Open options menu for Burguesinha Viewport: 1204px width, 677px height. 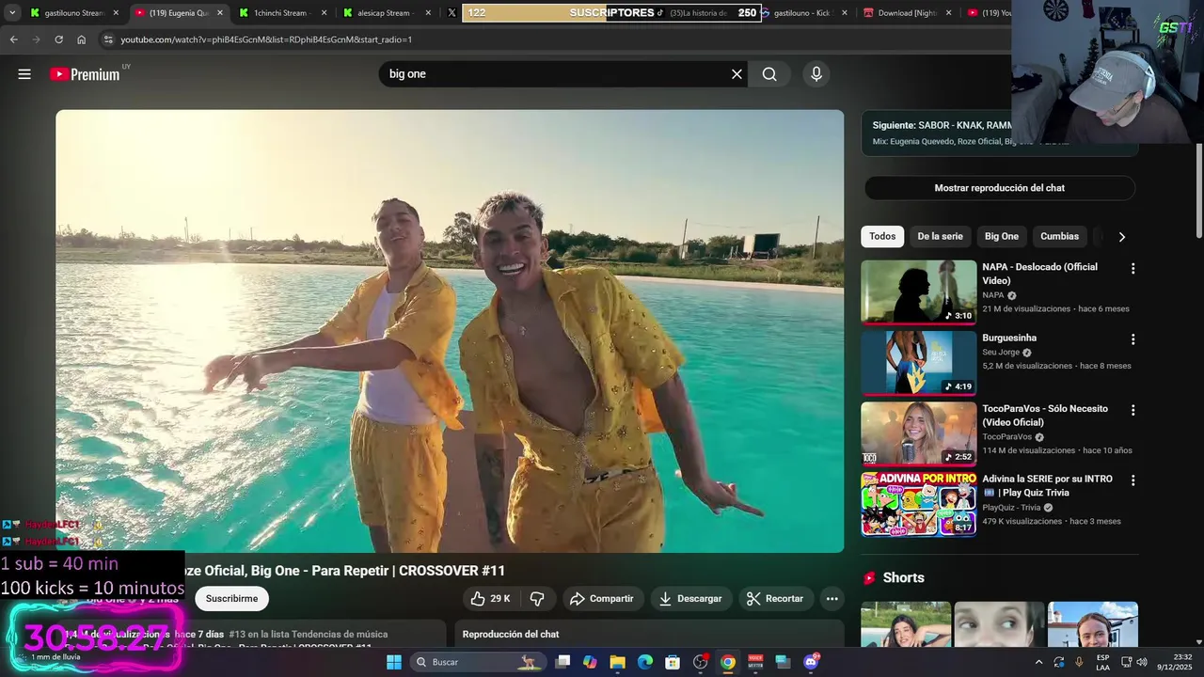[x=1133, y=339]
